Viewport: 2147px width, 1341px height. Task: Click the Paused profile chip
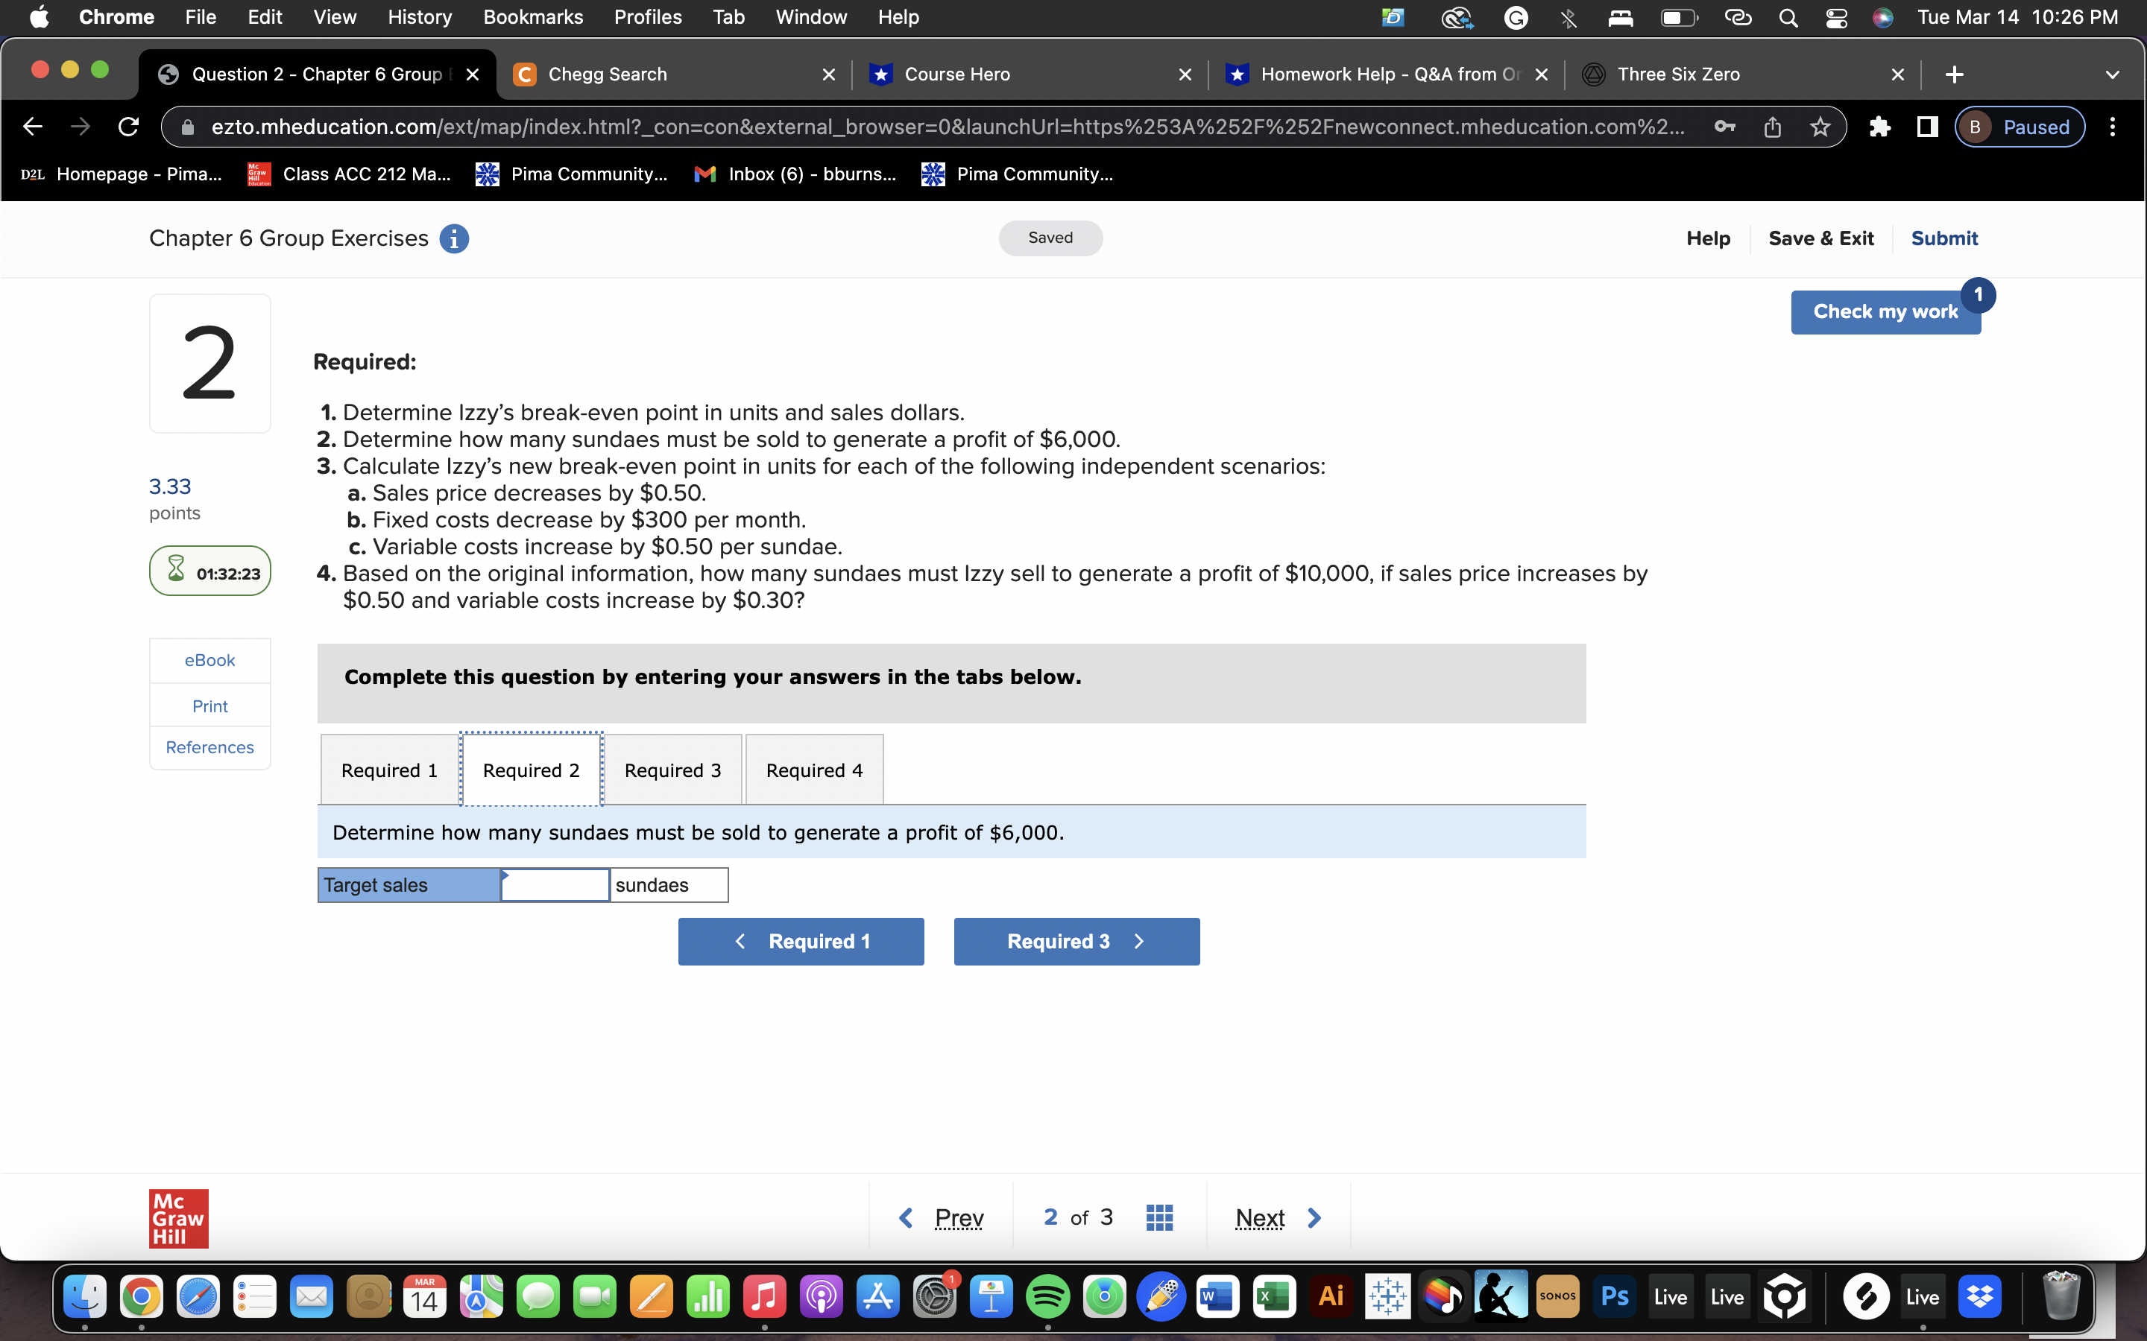click(2020, 127)
